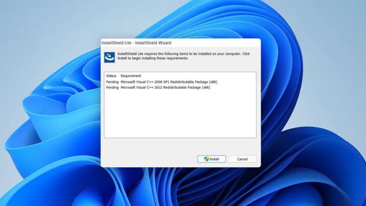Click the InstallShield logo icon
The image size is (366, 206).
coord(109,57)
